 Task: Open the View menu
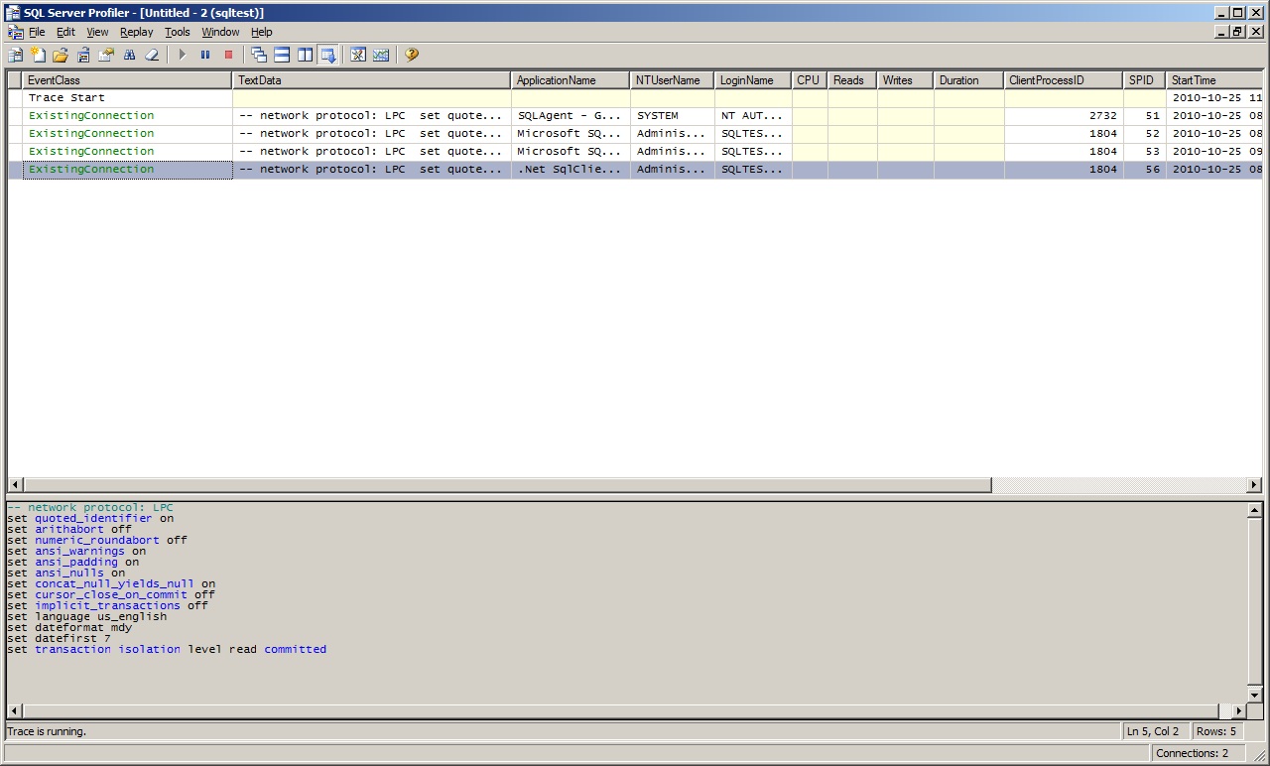[97, 32]
